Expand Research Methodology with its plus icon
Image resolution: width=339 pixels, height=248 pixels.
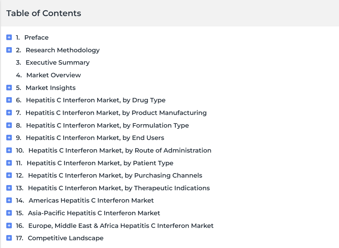tap(9, 50)
